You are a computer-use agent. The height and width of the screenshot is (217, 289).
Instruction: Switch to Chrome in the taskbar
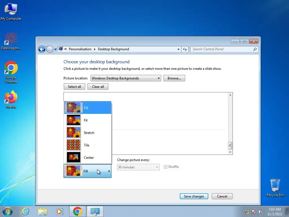(78, 211)
